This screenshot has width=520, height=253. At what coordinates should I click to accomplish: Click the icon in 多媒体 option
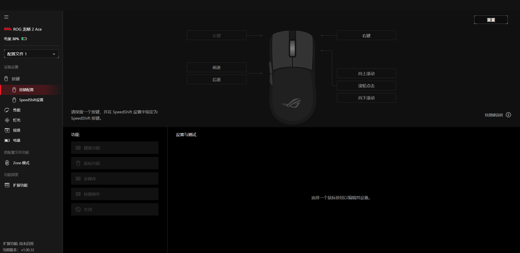tap(78, 178)
